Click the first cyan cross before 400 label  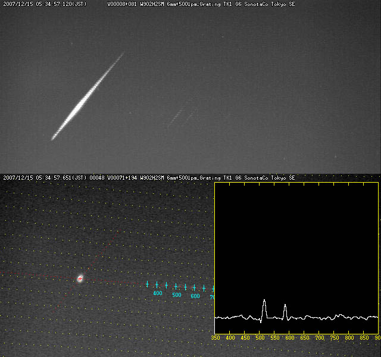coord(147,284)
